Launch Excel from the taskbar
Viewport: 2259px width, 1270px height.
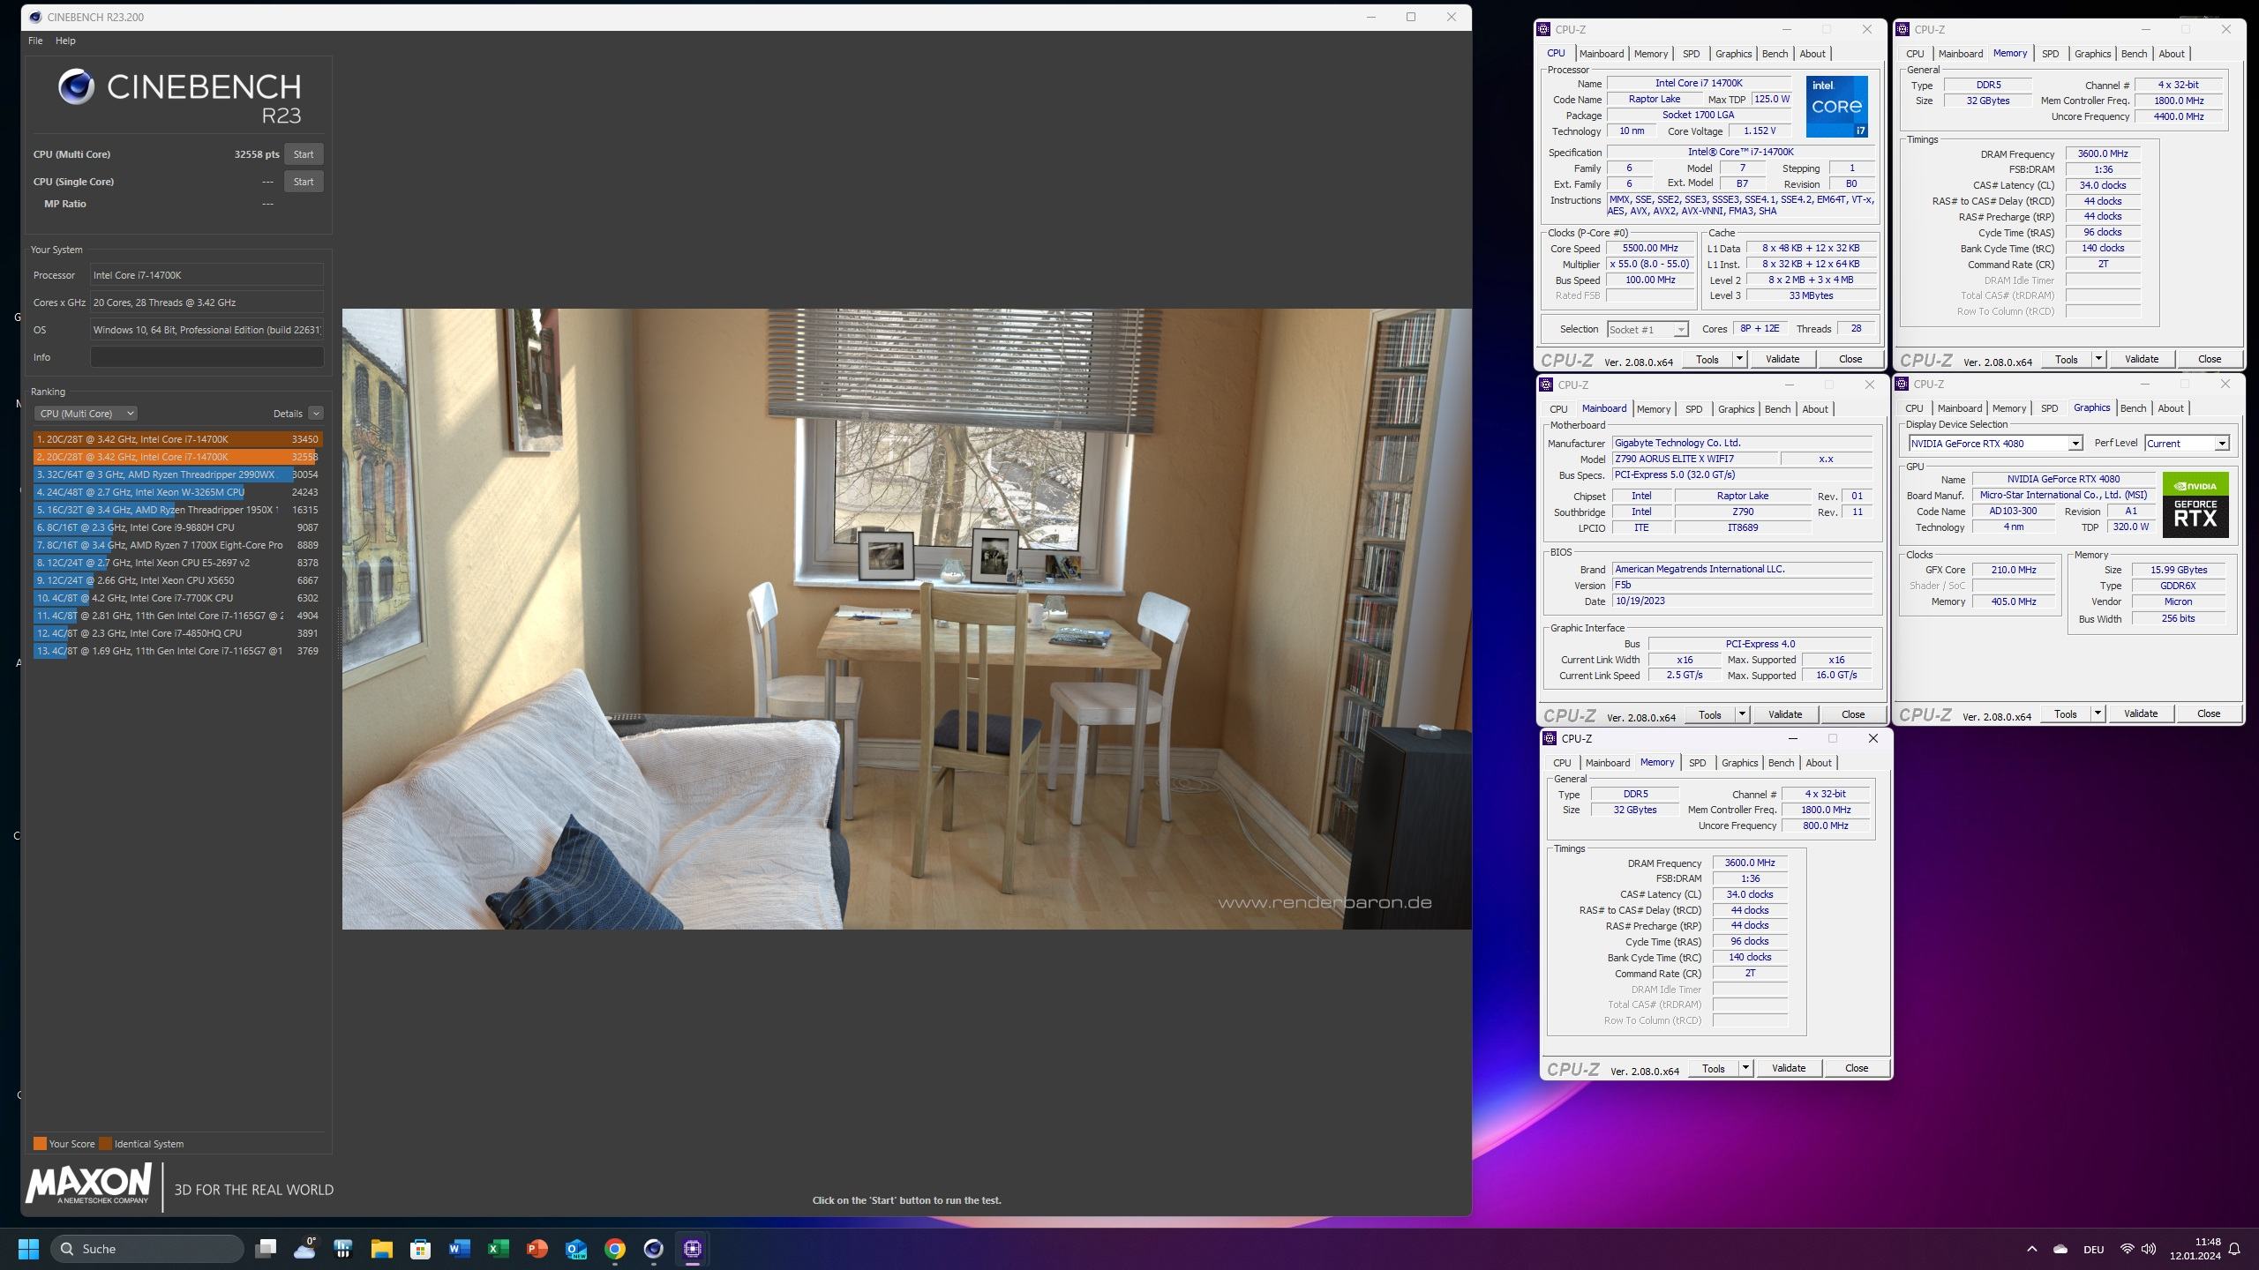point(498,1249)
